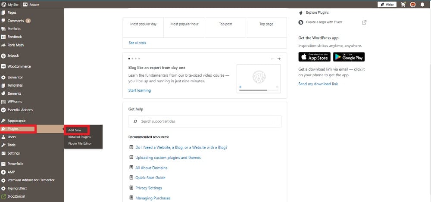Open All About Domains article

coord(151,168)
